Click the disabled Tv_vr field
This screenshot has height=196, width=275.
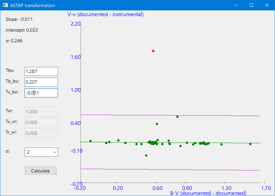41,122
